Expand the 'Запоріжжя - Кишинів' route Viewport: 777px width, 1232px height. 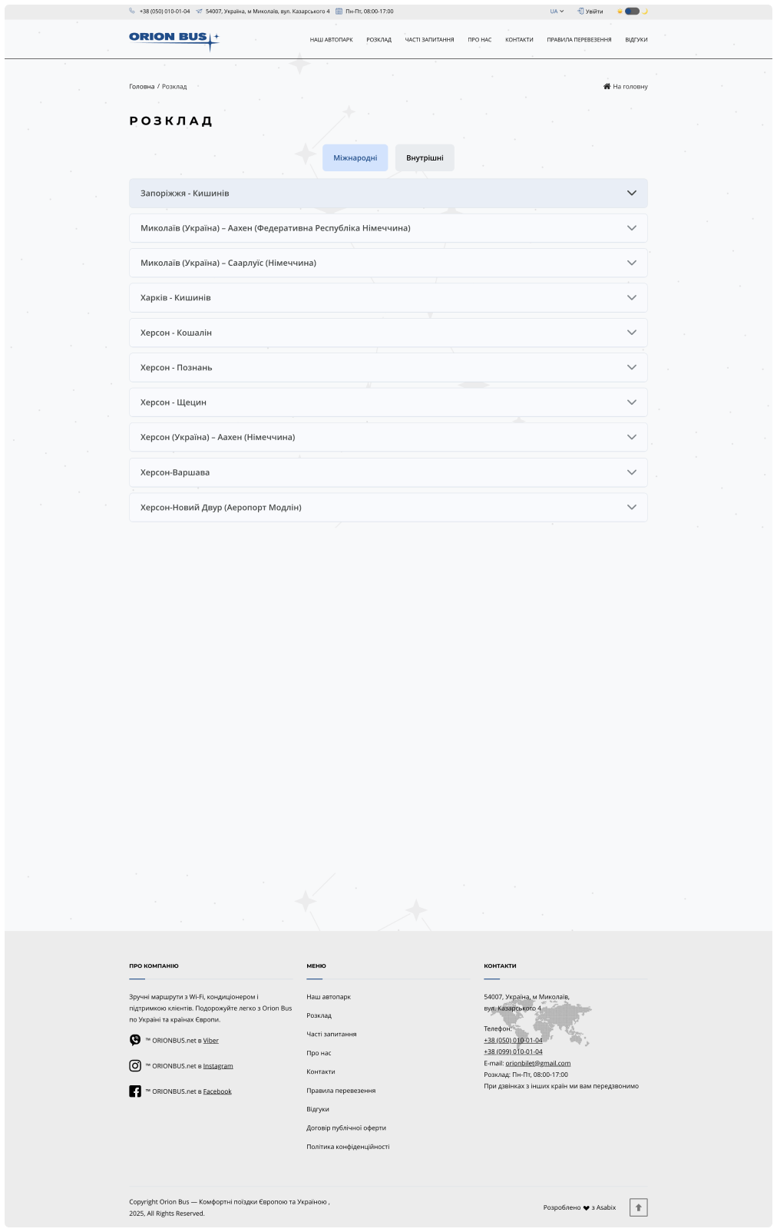coord(388,194)
